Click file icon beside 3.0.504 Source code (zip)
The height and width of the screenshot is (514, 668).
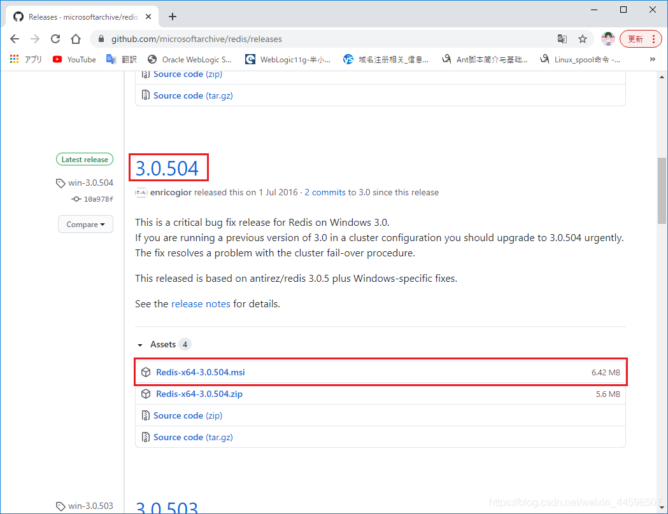[x=146, y=415]
